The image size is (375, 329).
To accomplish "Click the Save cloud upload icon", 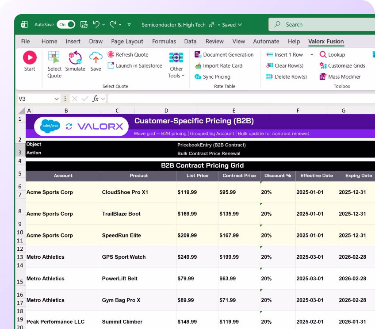I will click(x=96, y=57).
